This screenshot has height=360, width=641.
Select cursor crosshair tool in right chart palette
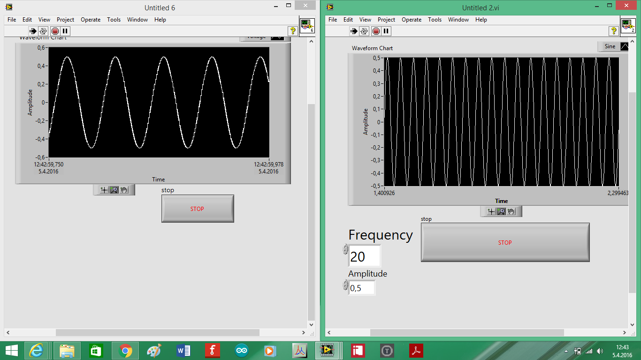491,211
